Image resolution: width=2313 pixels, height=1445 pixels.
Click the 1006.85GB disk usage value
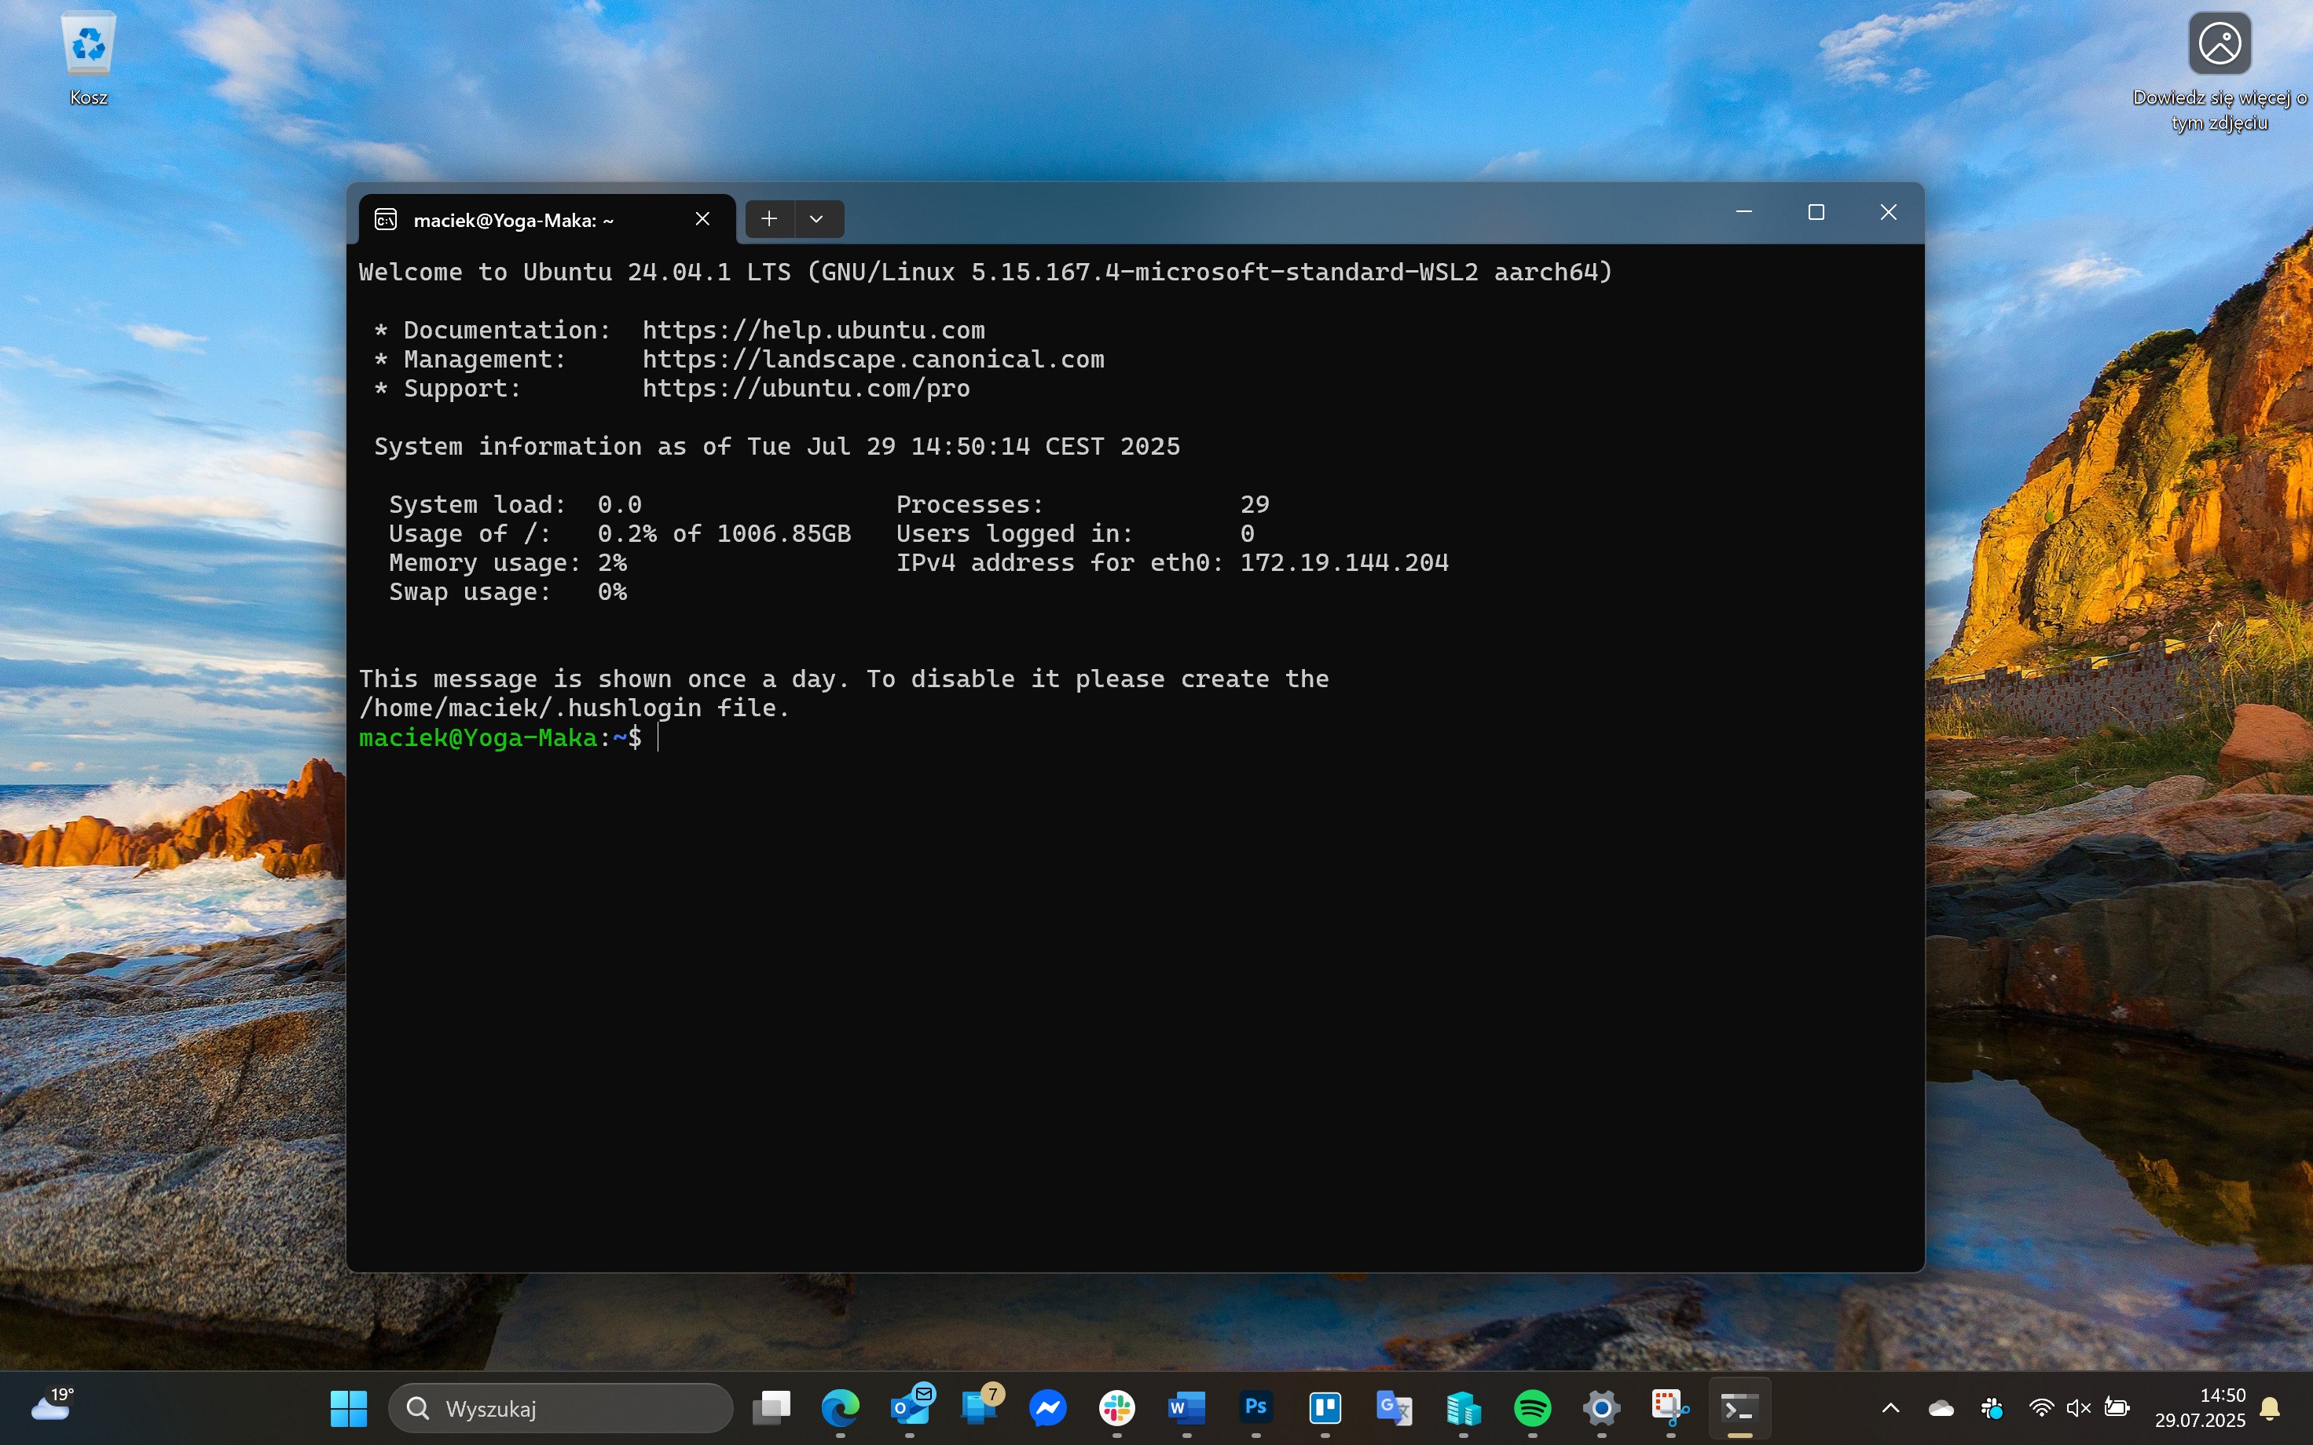784,533
